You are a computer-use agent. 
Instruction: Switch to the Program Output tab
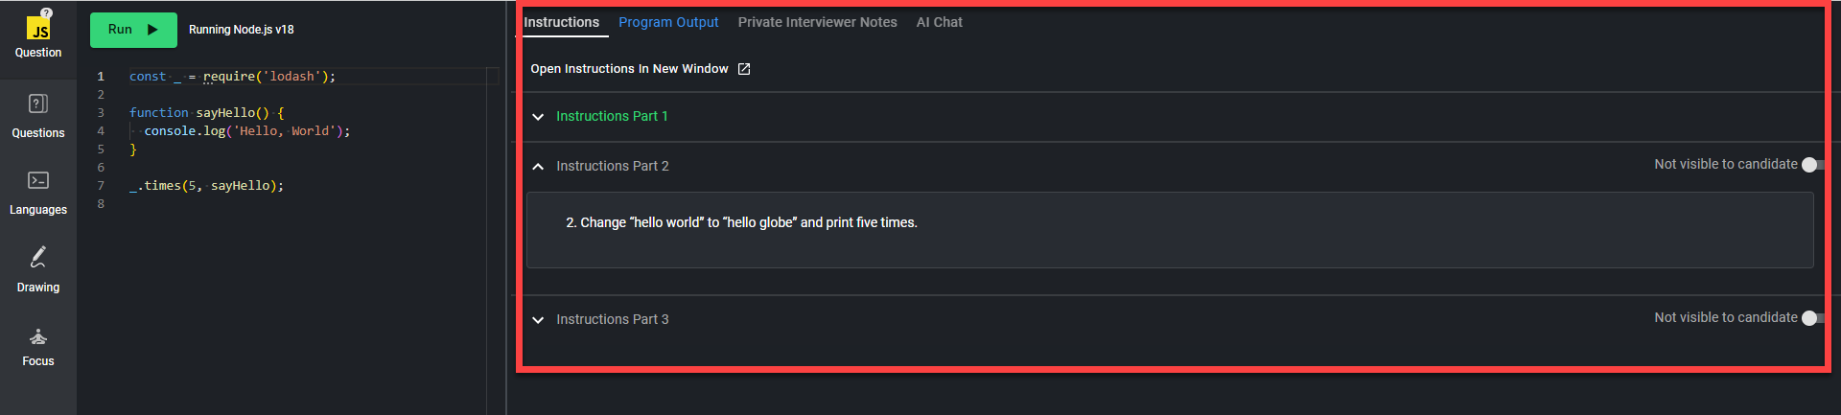[x=668, y=22]
